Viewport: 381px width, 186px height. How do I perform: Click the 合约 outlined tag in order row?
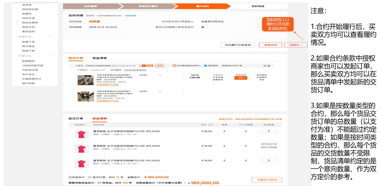159,66
